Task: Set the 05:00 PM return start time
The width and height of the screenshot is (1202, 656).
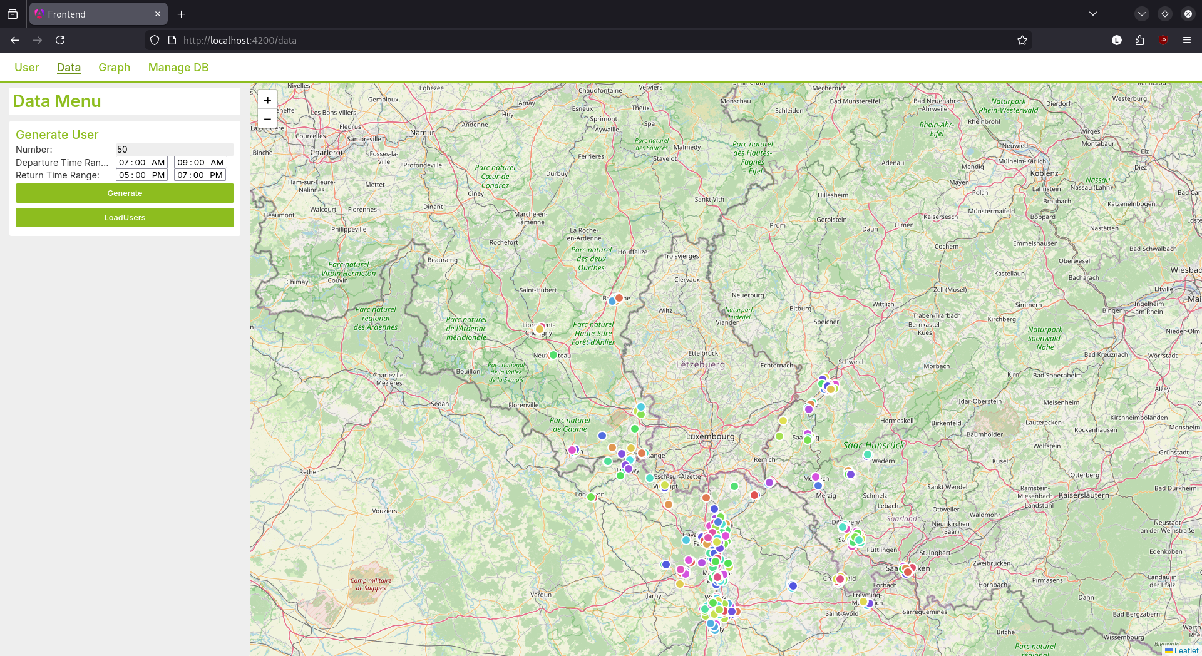Action: [141, 175]
